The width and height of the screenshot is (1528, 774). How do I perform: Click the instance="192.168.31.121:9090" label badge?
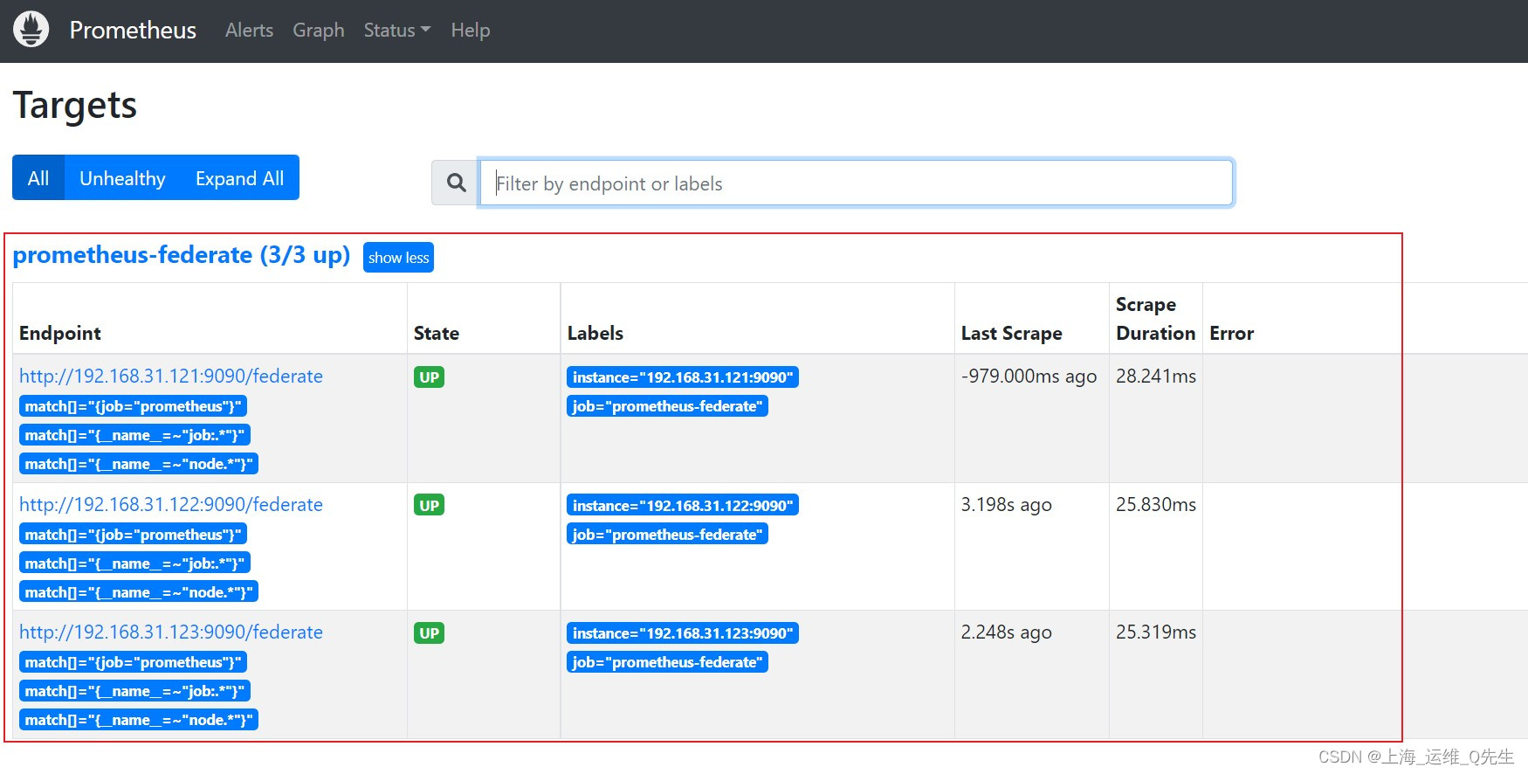pyautogui.click(x=683, y=377)
